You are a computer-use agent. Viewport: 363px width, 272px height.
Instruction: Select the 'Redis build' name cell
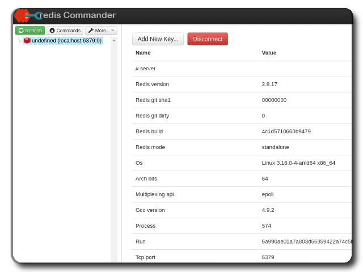click(149, 131)
